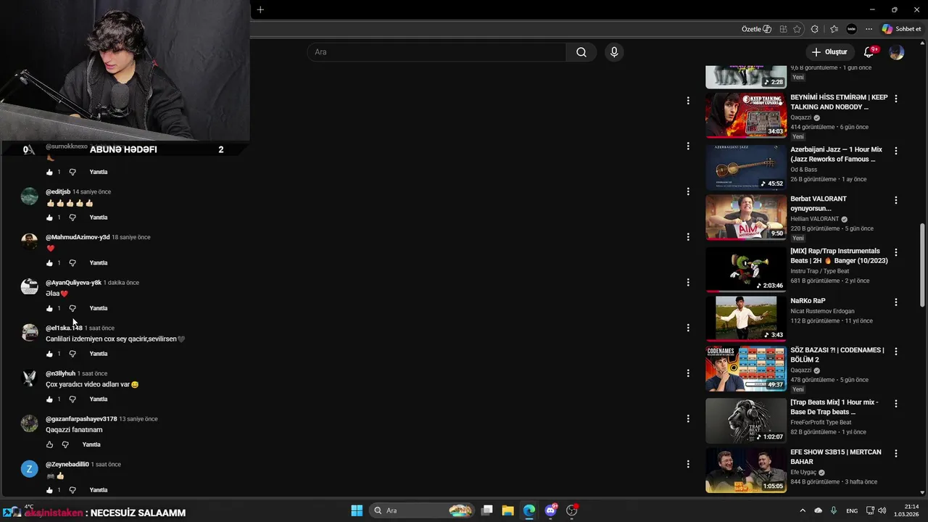Open options for @MahmudAzimov-y3d comment
This screenshot has height=522, width=928.
[688, 237]
